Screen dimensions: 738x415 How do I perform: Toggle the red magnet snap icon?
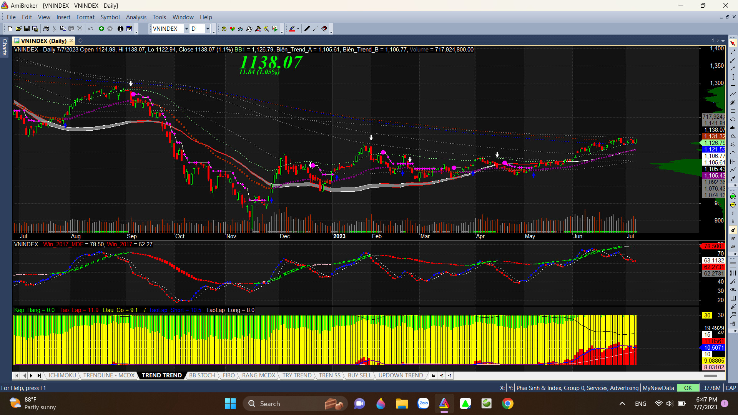tap(324, 28)
